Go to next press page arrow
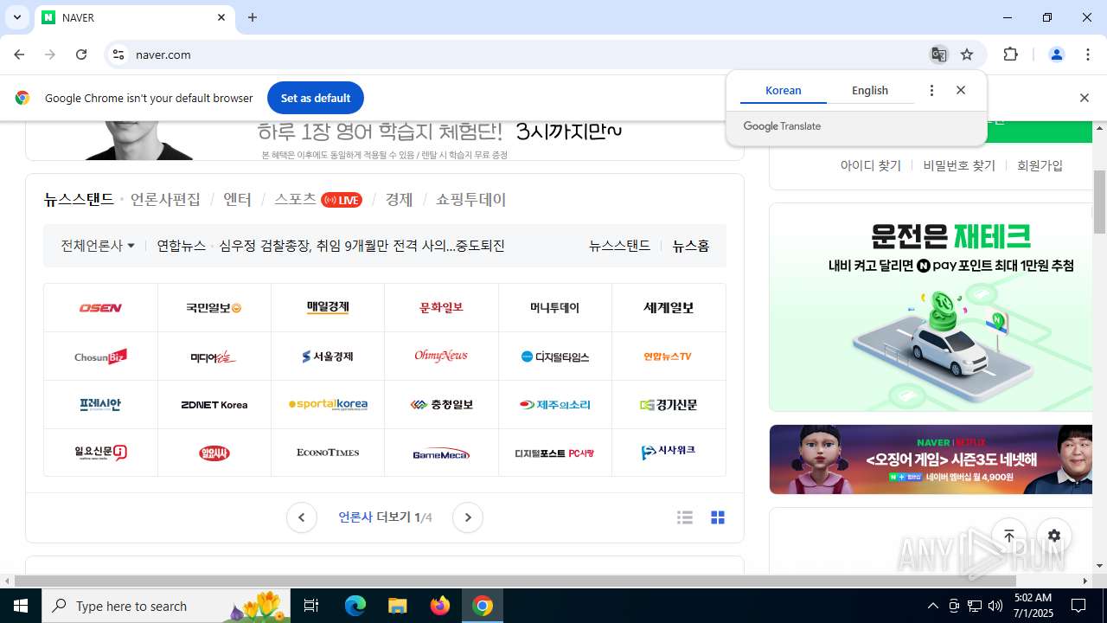Viewport: 1107px width, 623px height. coord(468,517)
